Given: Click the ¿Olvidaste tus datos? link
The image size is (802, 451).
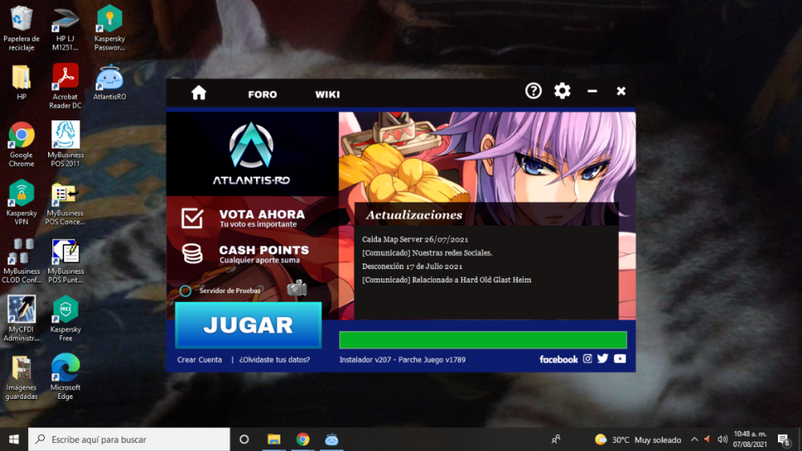Looking at the screenshot, I should click(274, 360).
